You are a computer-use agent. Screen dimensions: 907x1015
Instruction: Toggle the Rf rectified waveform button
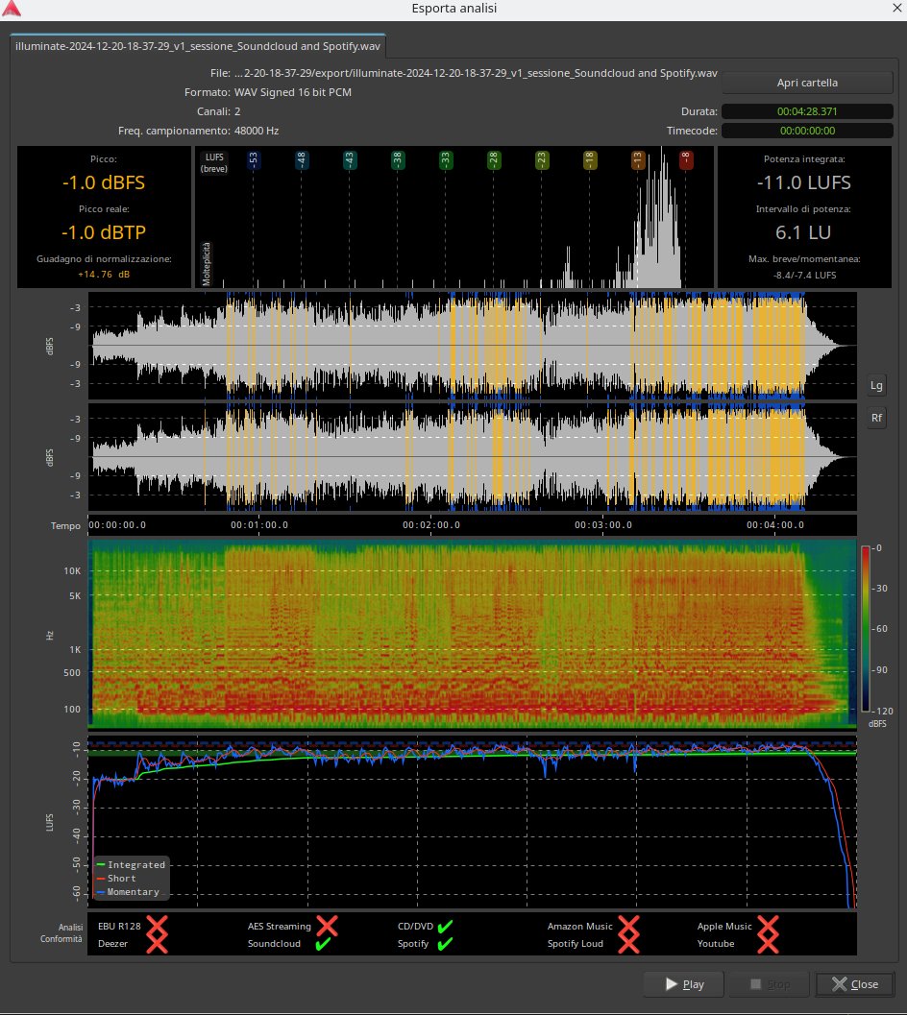click(876, 418)
